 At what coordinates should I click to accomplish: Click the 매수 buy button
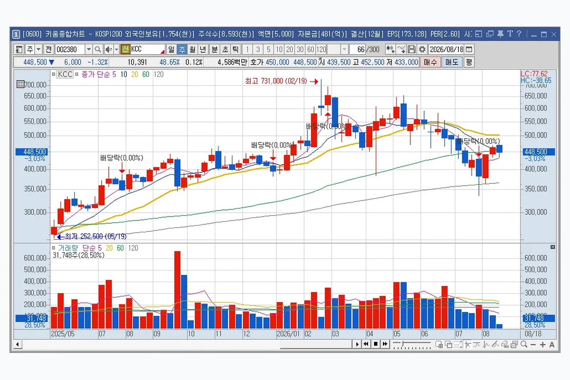tap(430, 62)
